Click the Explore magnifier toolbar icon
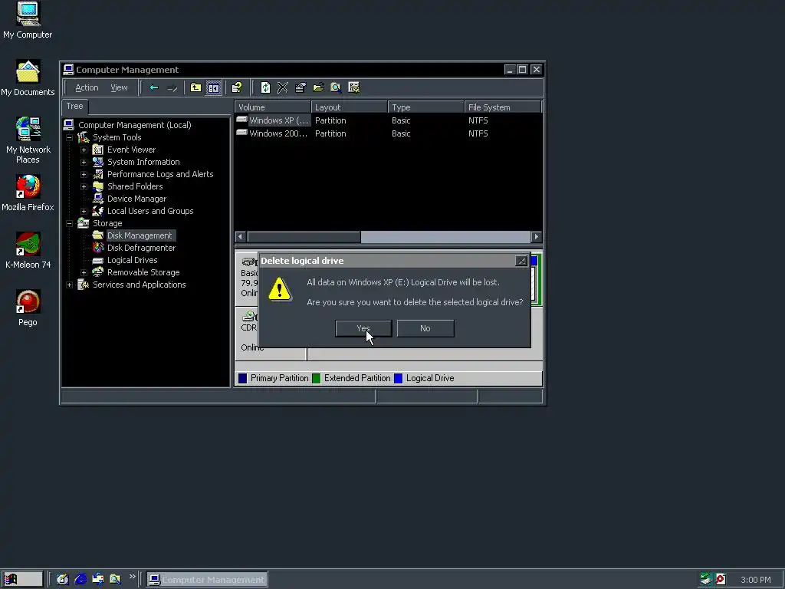The height and width of the screenshot is (589, 785). click(336, 87)
